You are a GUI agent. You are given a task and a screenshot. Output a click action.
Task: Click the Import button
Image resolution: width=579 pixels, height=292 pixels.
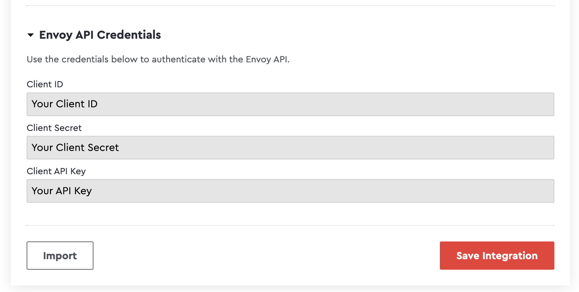[60, 256]
